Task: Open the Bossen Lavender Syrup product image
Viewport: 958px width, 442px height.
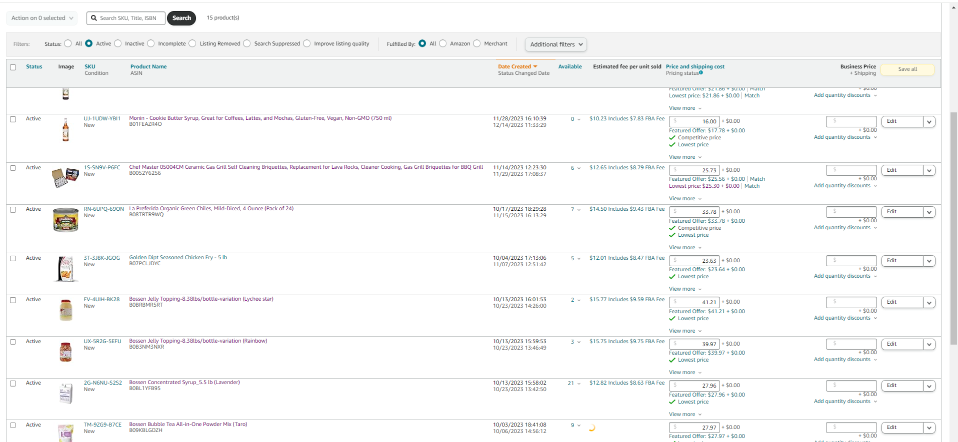Action: [x=65, y=393]
